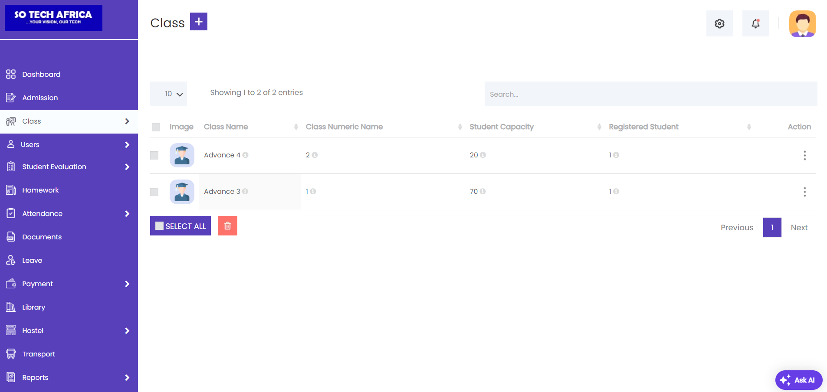The height and width of the screenshot is (392, 827).
Task: Sort table by Class Name column
Action: tap(226, 127)
